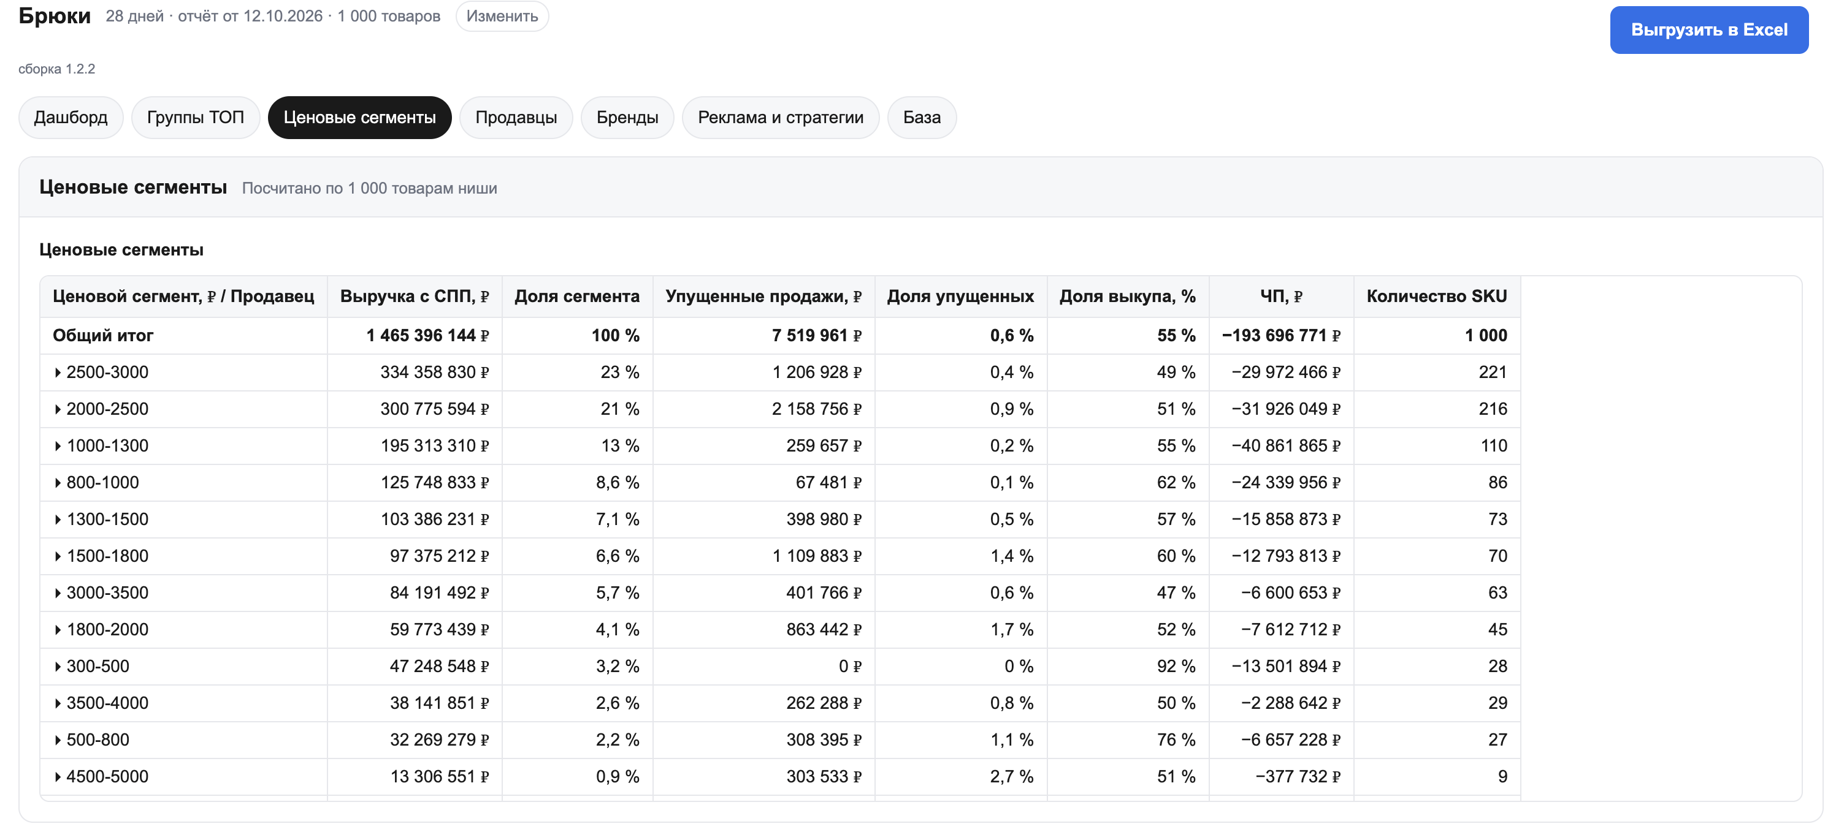Expand the 4500-5000 price segment row
Viewport: 1836px width, 832px height.
pyautogui.click(x=58, y=777)
